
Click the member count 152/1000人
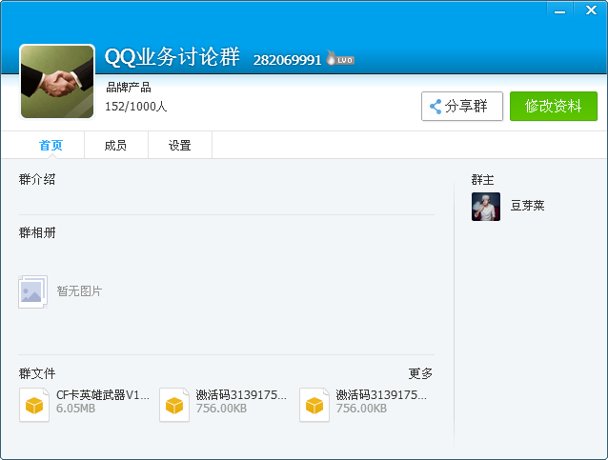[136, 107]
